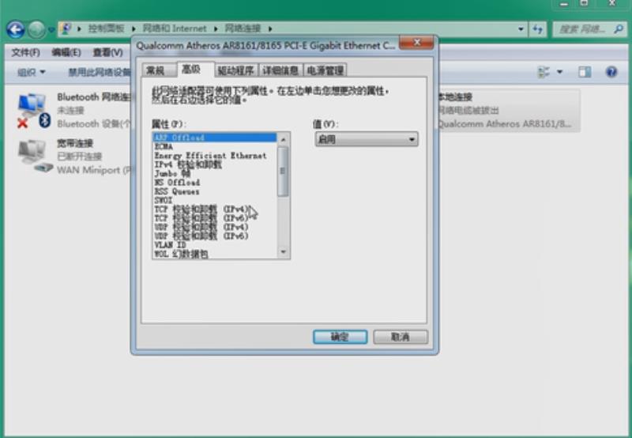This screenshot has height=438, width=632.
Task: Select the 宽带连接 adapter icon
Action: coord(35,156)
